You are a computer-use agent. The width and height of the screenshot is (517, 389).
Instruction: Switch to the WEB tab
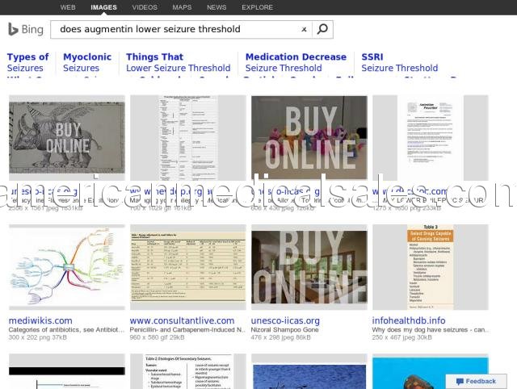click(x=68, y=7)
